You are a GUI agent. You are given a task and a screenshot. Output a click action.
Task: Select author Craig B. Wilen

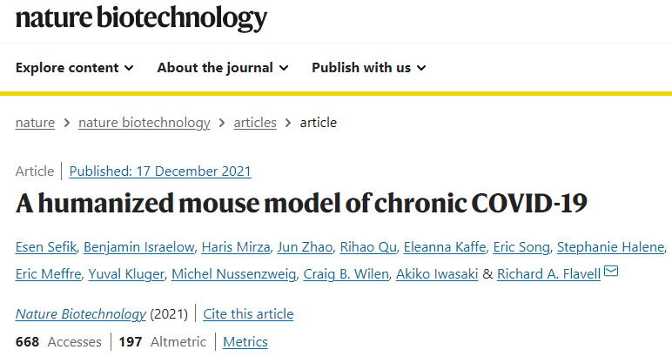click(343, 274)
